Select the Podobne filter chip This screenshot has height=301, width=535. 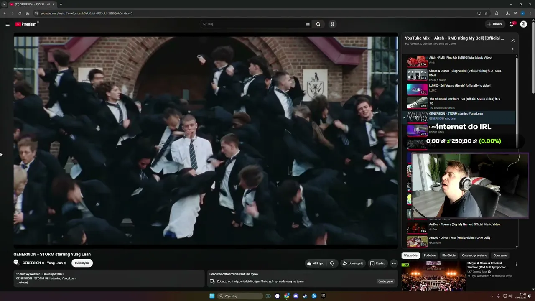tap(430, 255)
